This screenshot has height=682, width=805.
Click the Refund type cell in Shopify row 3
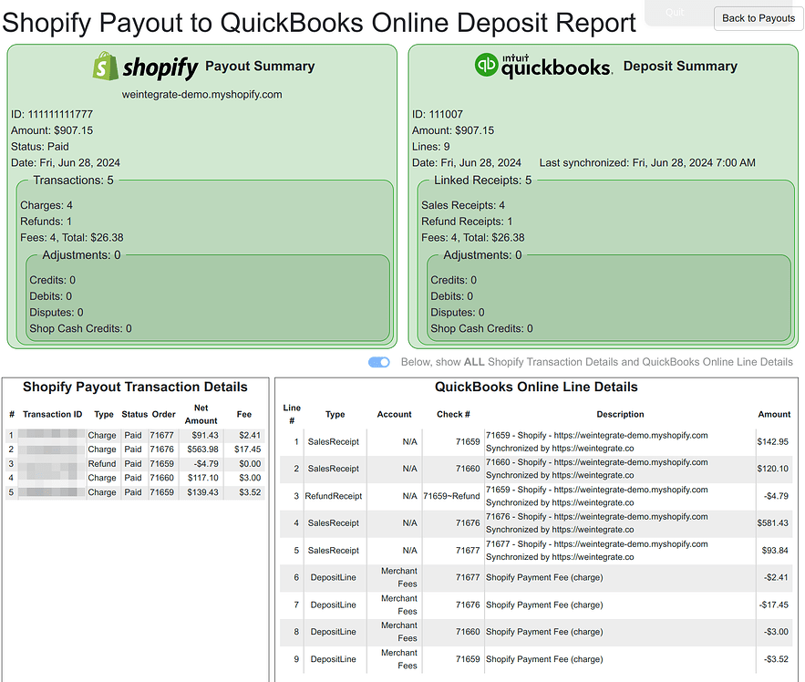[x=102, y=464]
